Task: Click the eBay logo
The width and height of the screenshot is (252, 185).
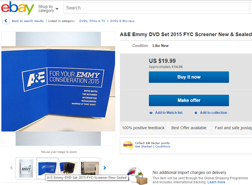Action: pos(17,8)
